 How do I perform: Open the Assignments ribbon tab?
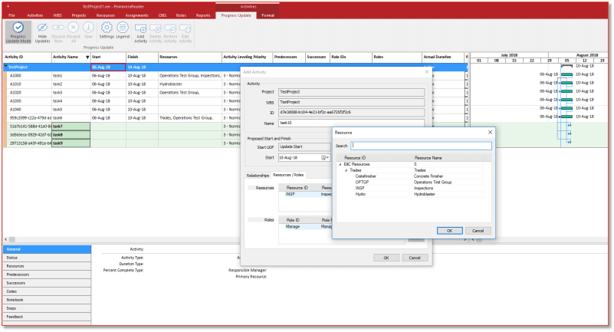click(x=136, y=15)
